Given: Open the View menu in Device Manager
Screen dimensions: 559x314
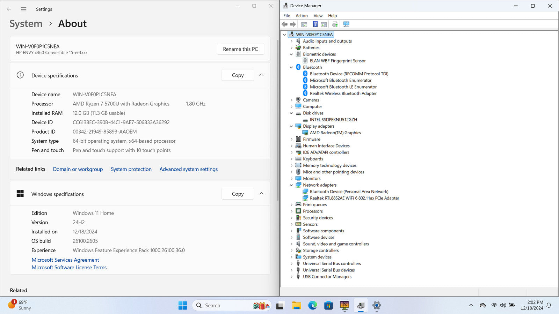Looking at the screenshot, I should [x=318, y=16].
